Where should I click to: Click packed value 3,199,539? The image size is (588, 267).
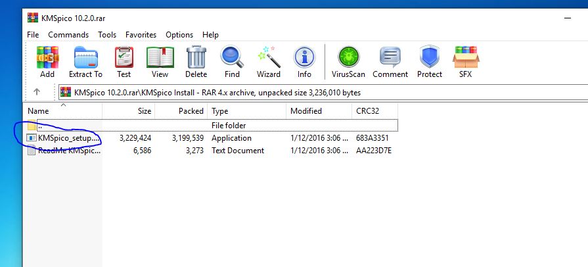[187, 138]
